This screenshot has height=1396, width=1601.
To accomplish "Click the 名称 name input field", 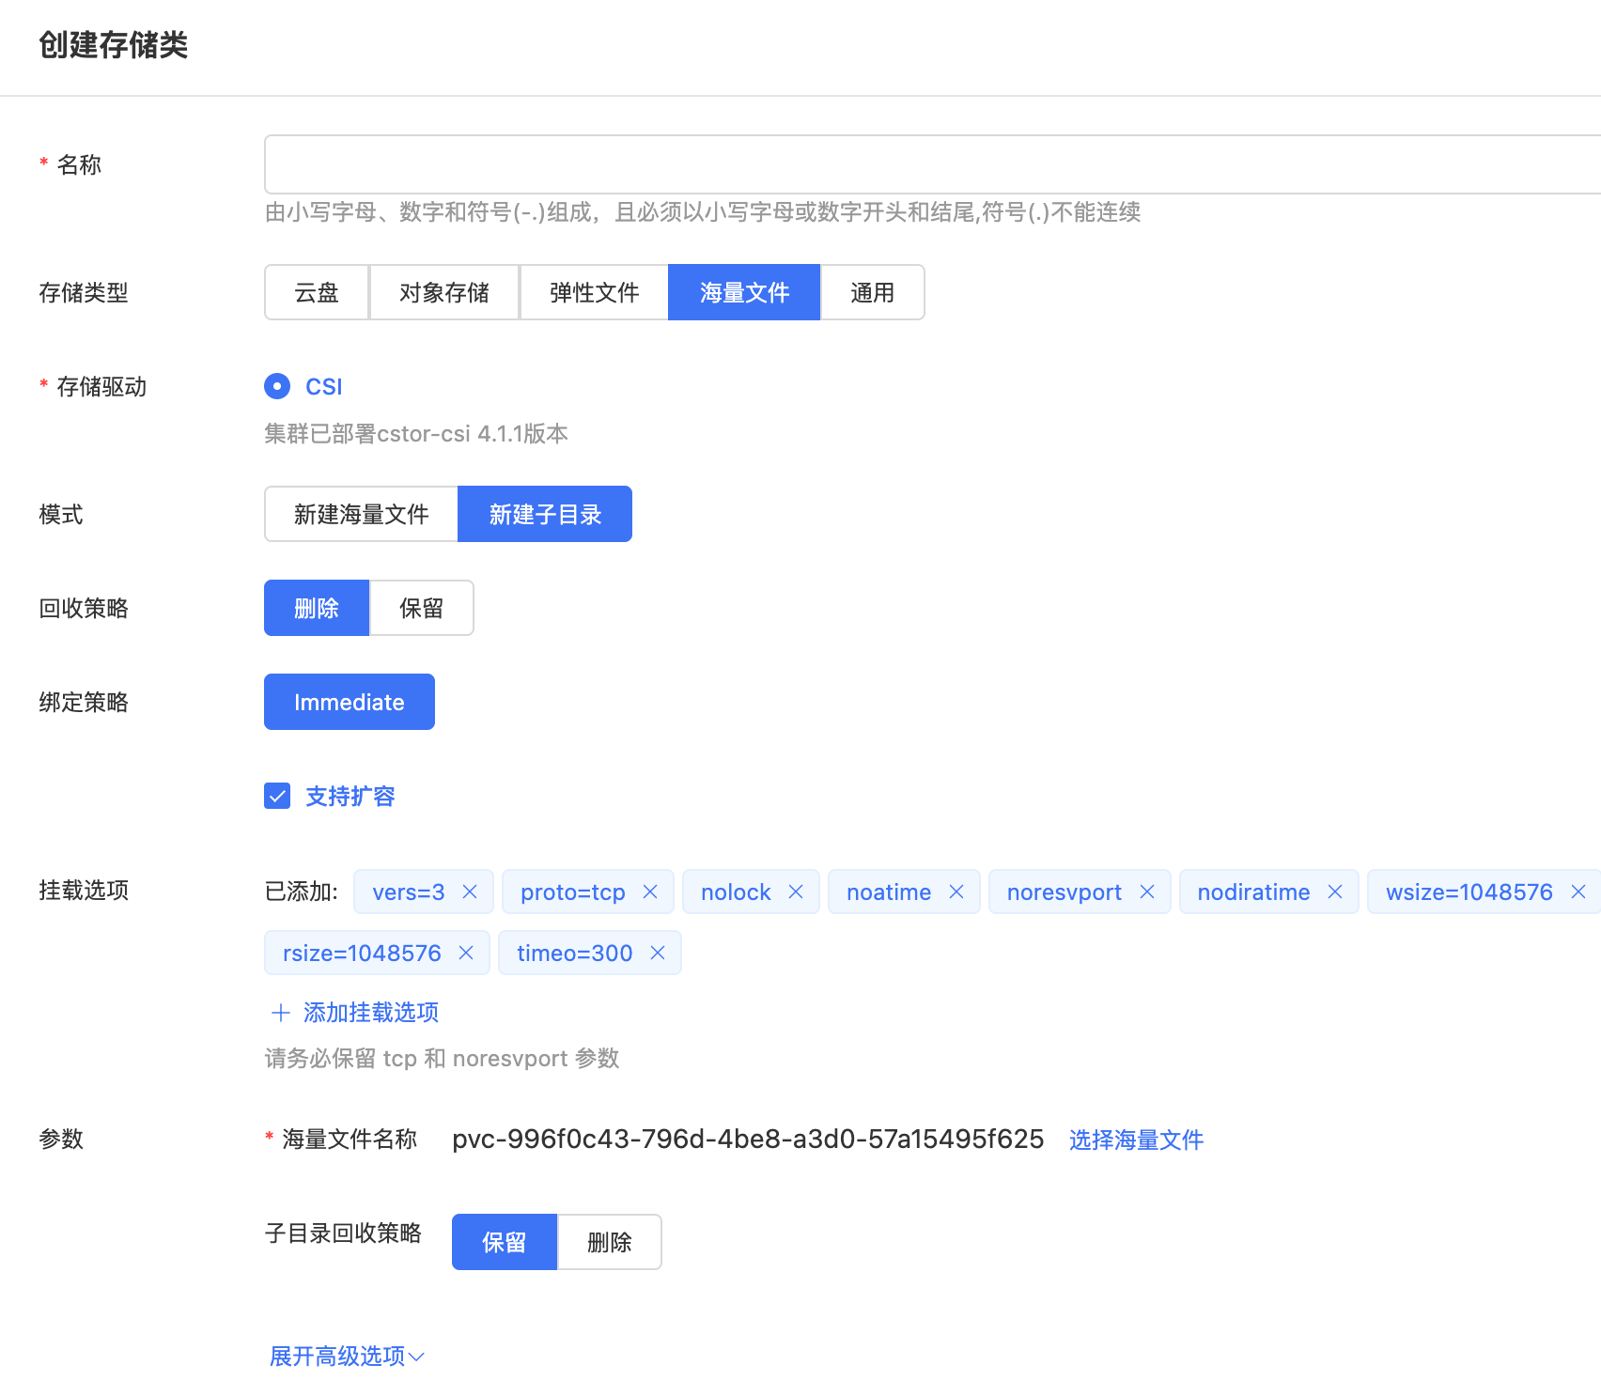I will click(930, 164).
